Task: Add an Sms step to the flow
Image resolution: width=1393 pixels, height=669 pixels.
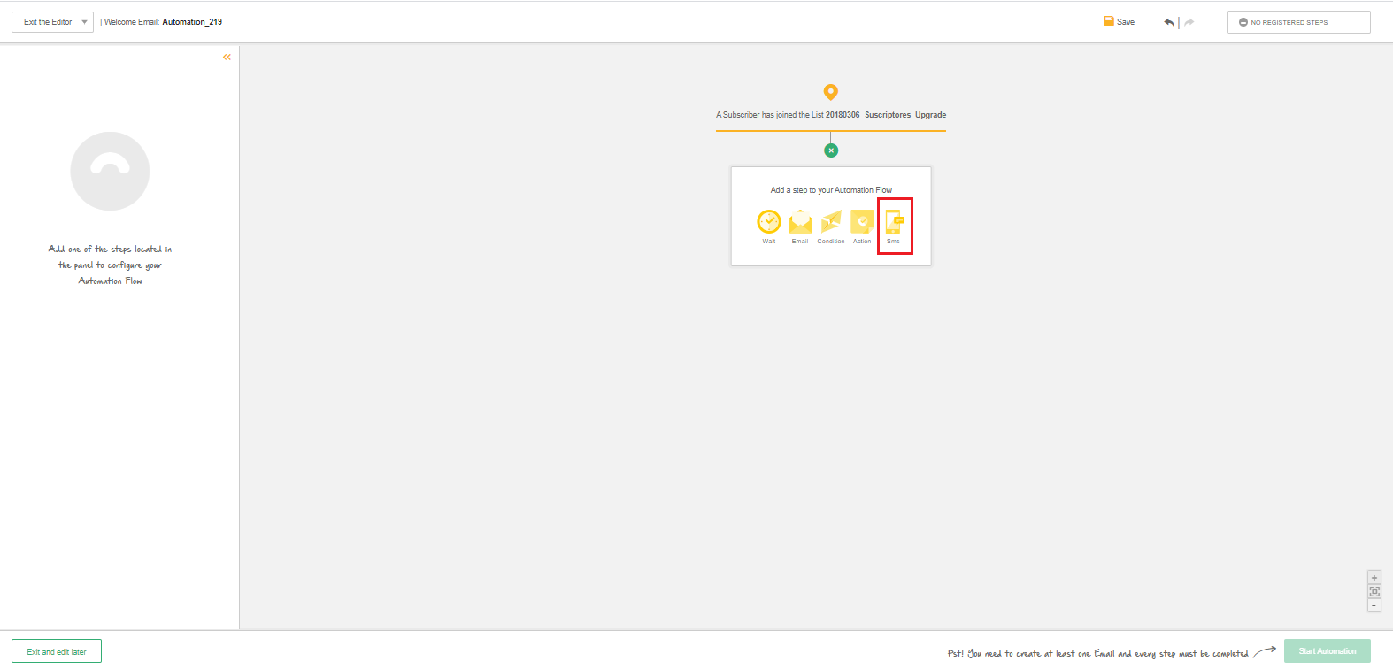Action: (894, 223)
